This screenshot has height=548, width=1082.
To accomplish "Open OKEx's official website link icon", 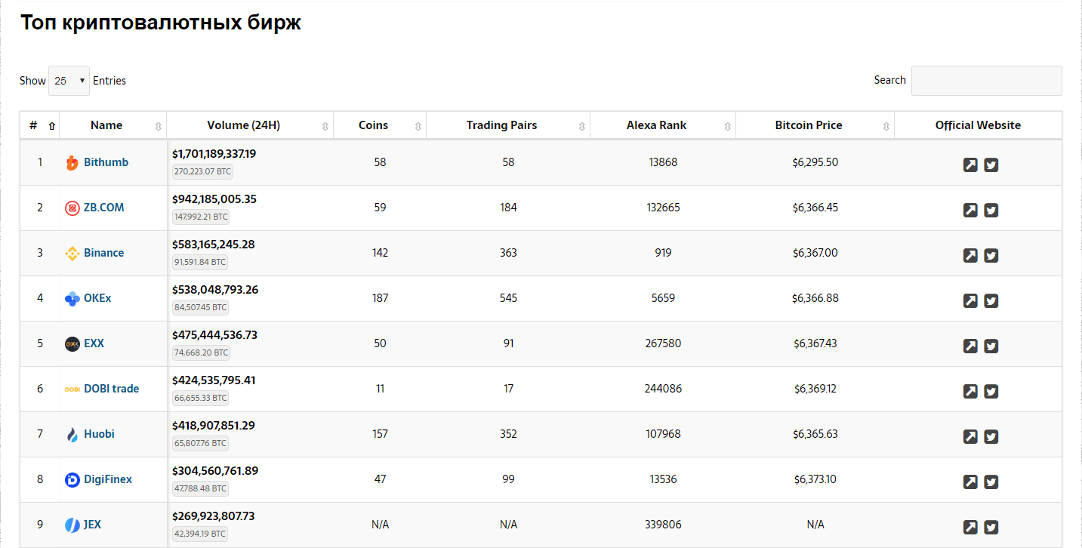I will (970, 300).
